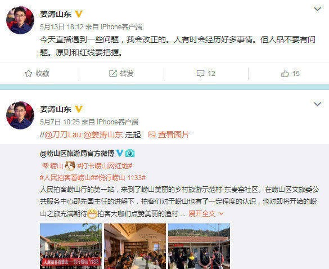
Task: Click the star favorite icon (收藏)
Action: (29, 74)
